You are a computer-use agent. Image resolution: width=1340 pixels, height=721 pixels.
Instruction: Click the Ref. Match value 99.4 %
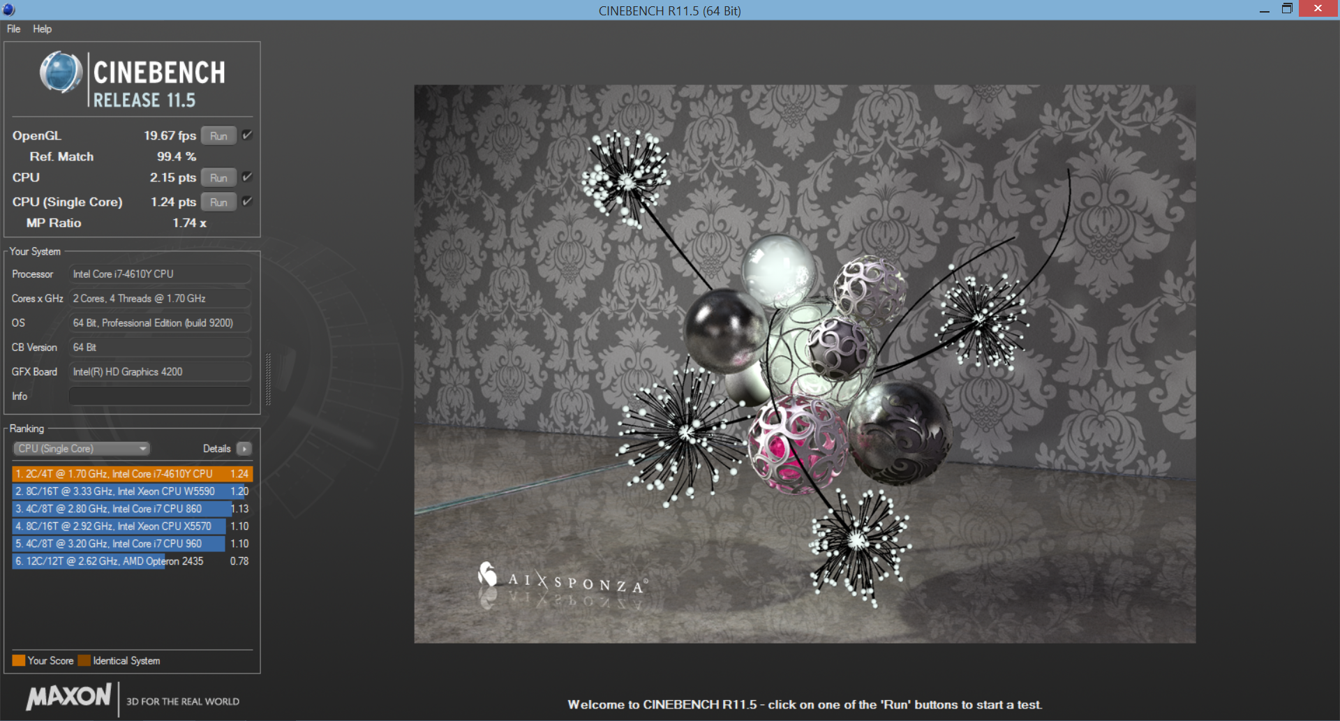[176, 156]
